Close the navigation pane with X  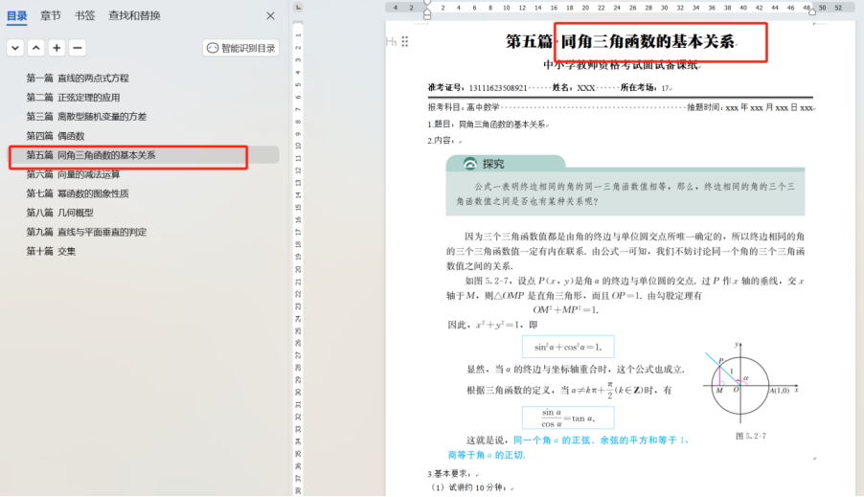[270, 15]
